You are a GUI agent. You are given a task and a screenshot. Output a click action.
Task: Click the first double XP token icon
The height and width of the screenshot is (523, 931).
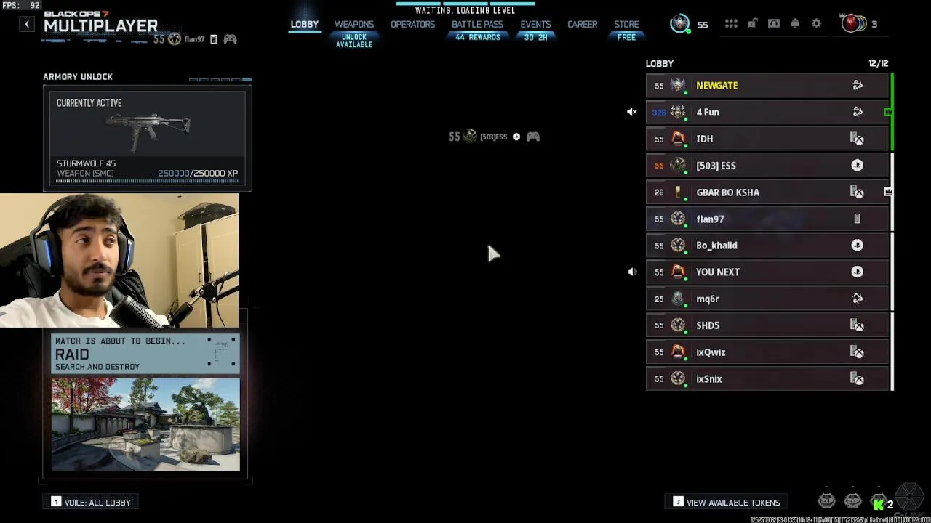[826, 500]
